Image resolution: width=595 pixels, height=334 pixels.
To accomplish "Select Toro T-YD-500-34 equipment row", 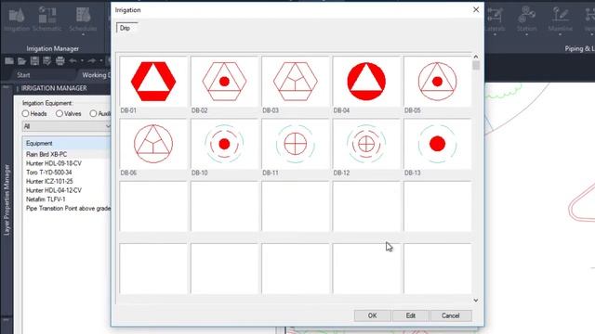I will coord(49,173).
